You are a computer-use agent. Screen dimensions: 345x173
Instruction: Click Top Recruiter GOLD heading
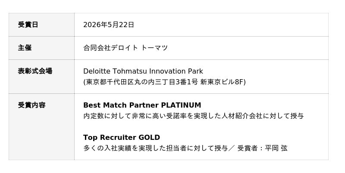122,137
